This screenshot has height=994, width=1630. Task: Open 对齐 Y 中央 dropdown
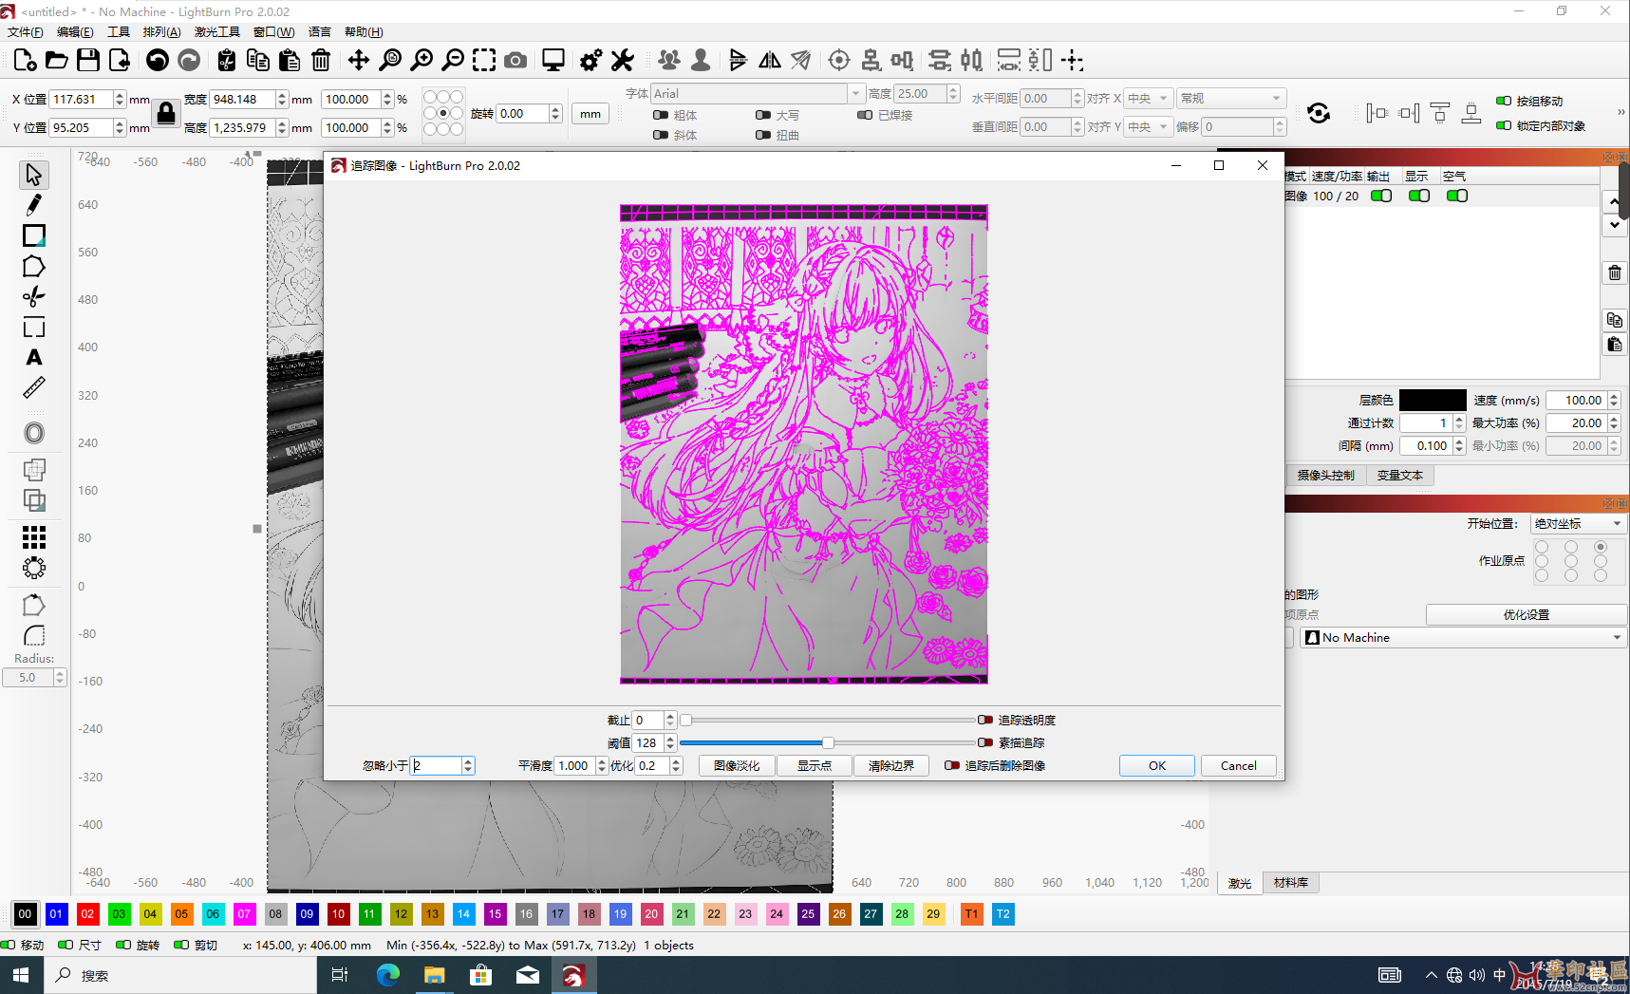(1148, 126)
